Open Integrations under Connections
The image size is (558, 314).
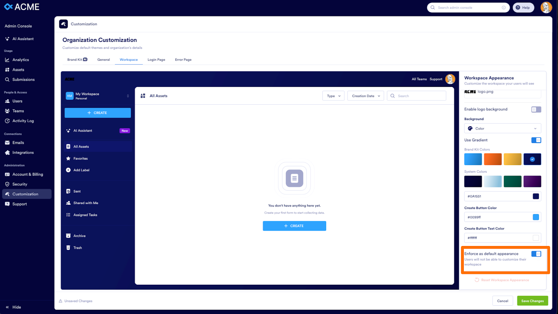tap(22, 152)
